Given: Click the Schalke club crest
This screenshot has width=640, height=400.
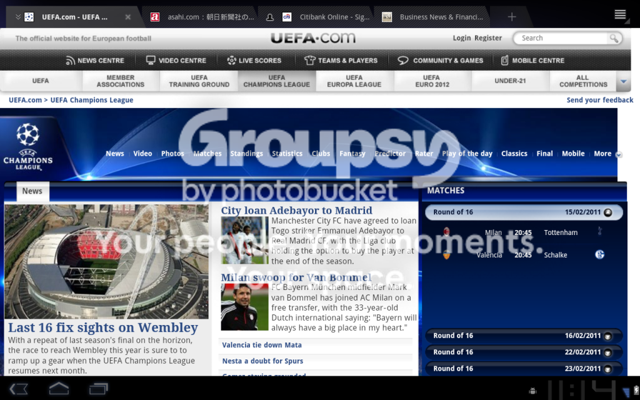Looking at the screenshot, I should click(599, 255).
